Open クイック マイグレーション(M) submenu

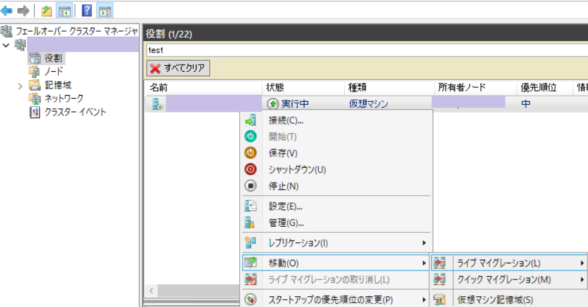coord(509,279)
